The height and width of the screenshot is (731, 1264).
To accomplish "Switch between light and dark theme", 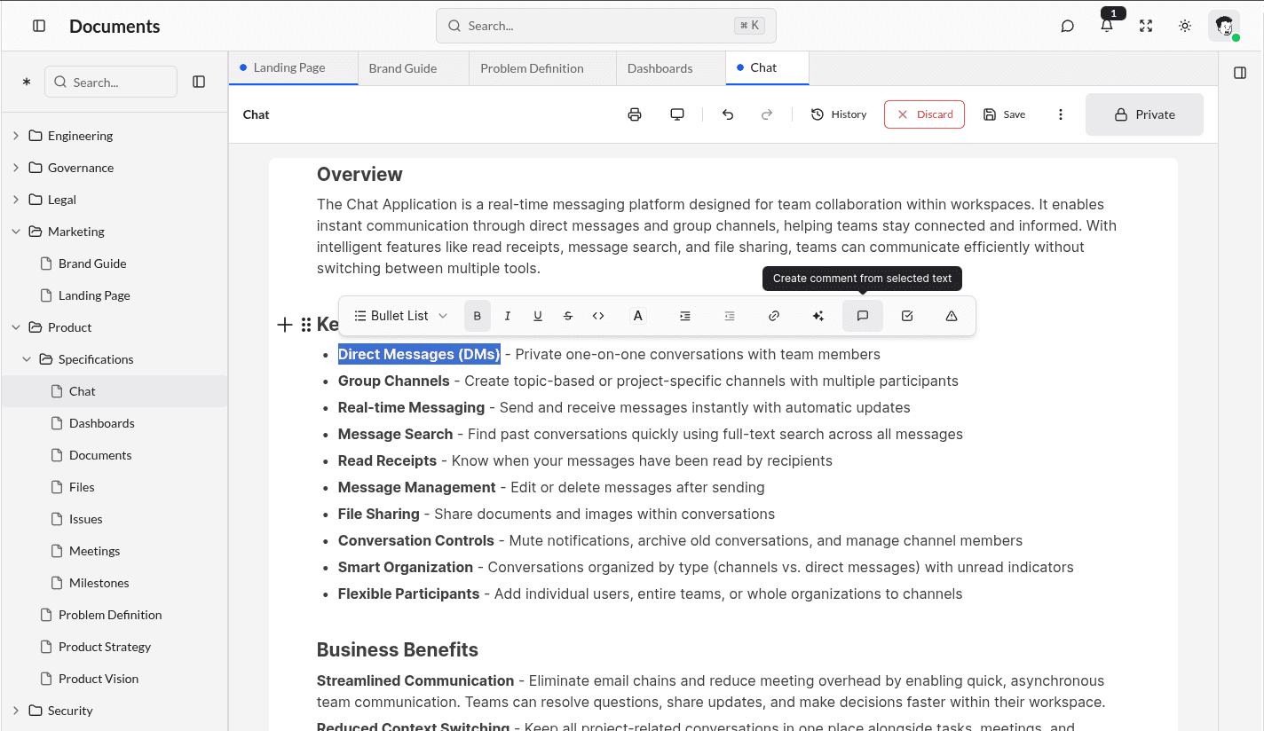I will click(x=1184, y=26).
